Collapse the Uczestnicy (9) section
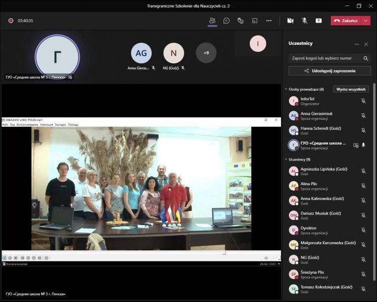 286,160
